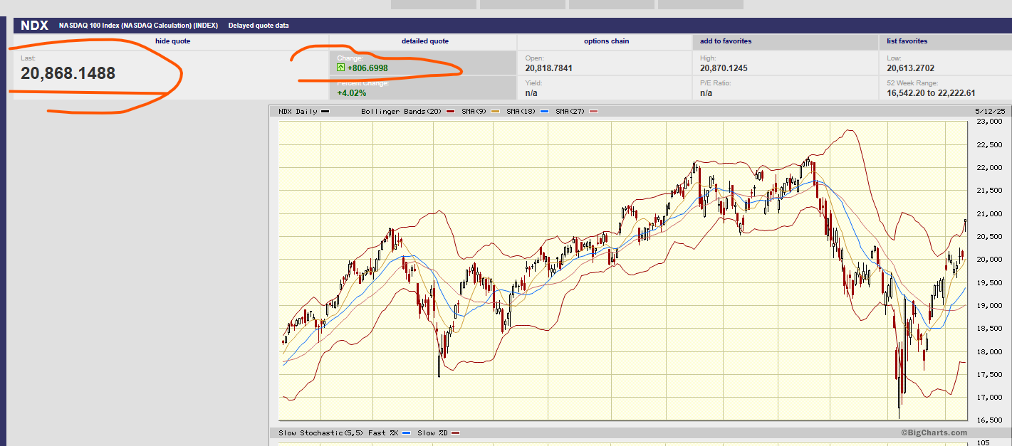Click the green up-arrow change icon
Viewport: 1012px width, 446px height.
click(341, 68)
